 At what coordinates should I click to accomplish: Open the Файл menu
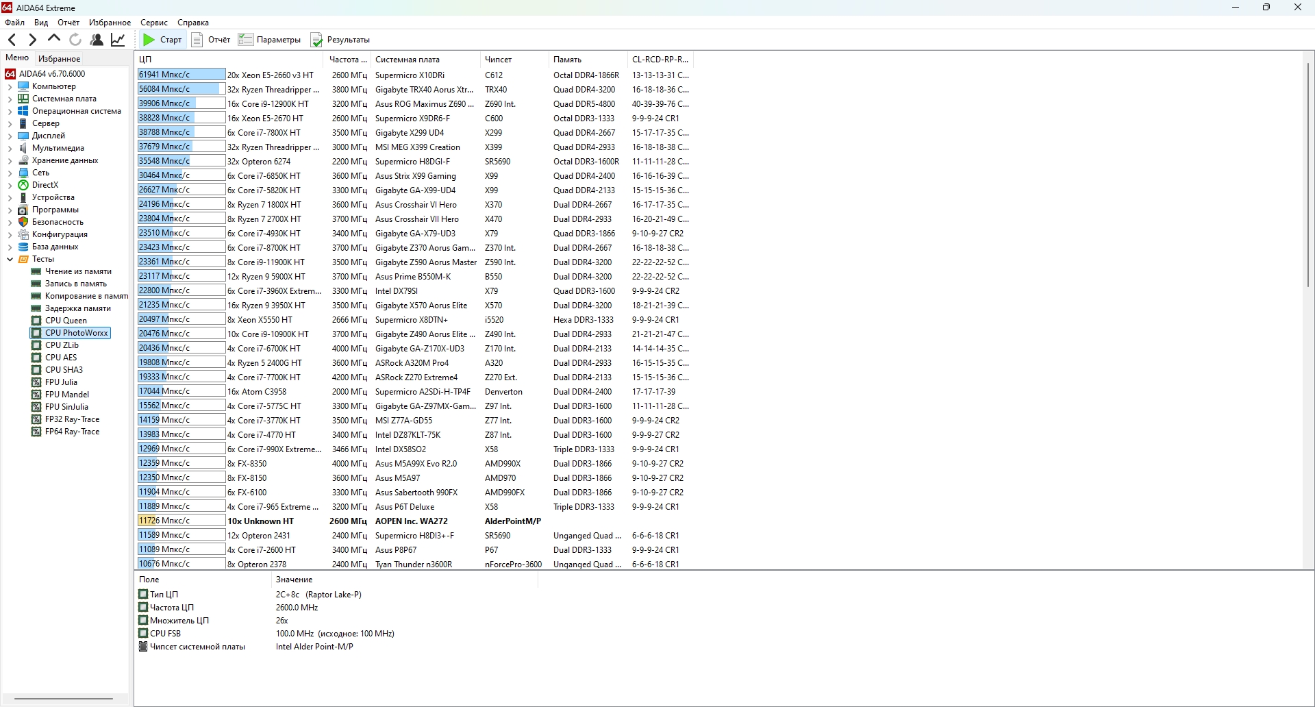click(x=14, y=23)
